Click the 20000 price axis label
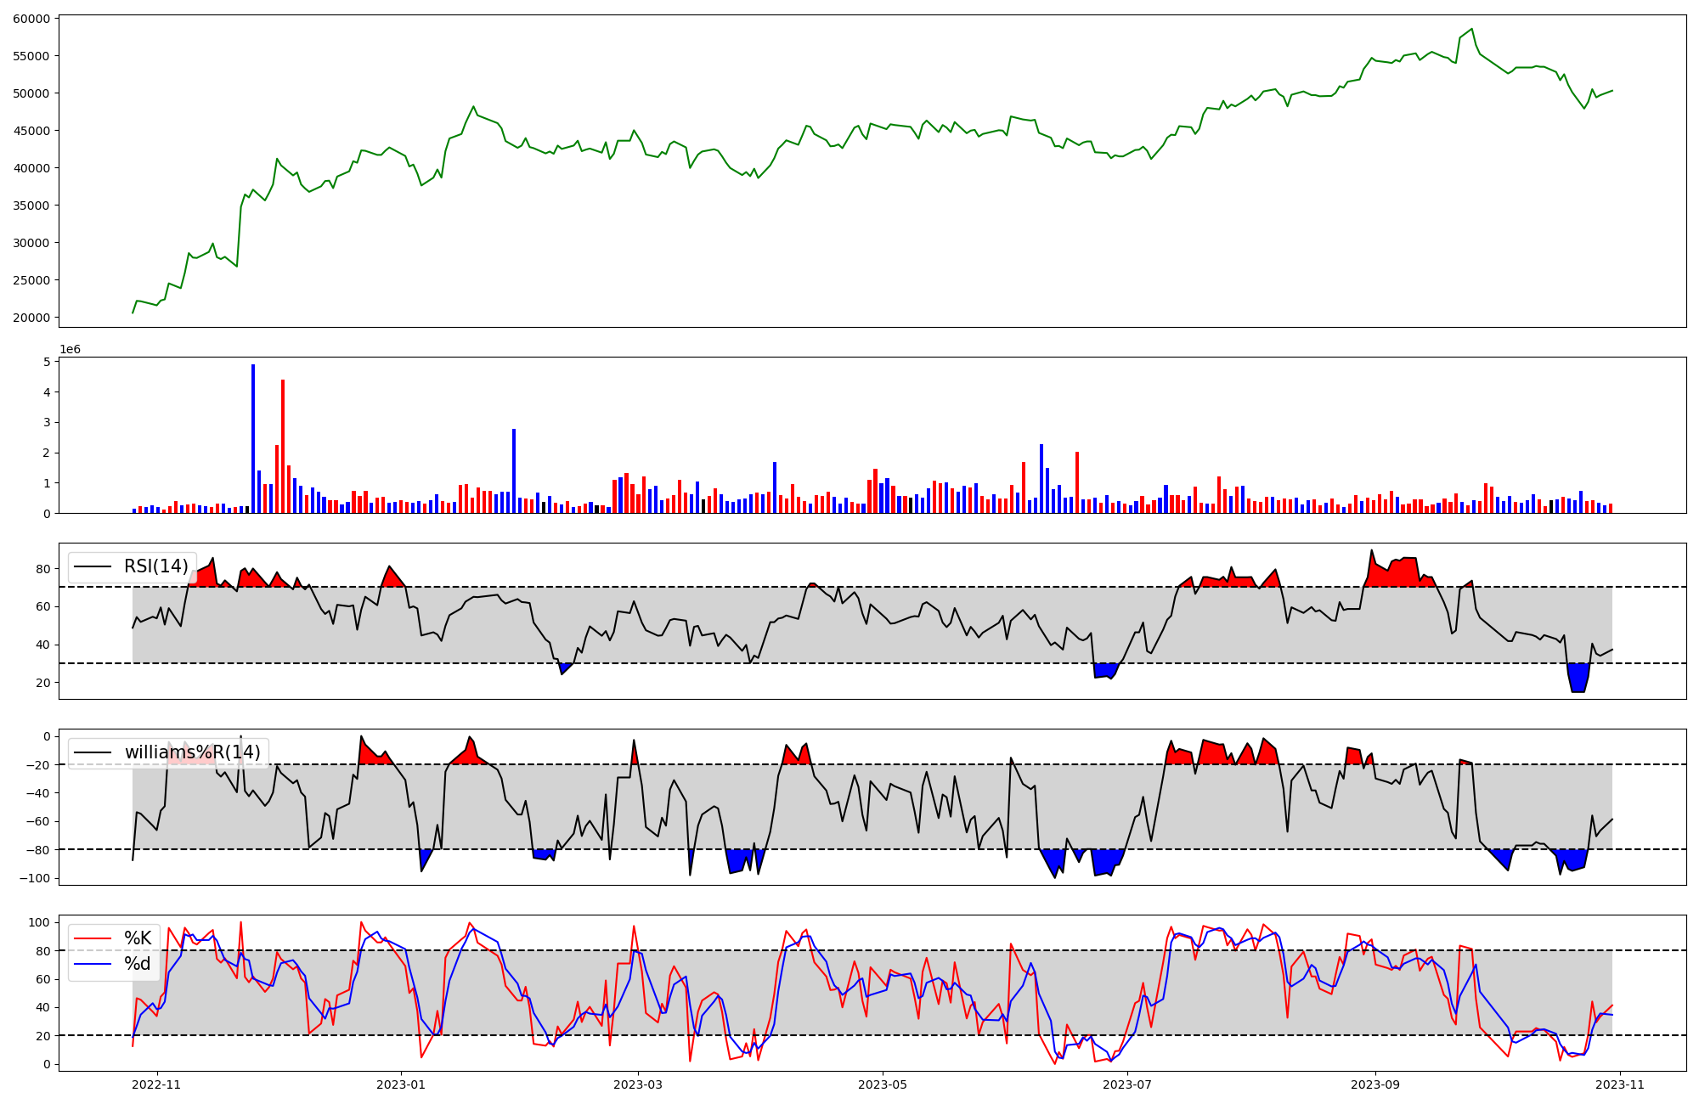This screenshot has width=1699, height=1104. [x=32, y=318]
